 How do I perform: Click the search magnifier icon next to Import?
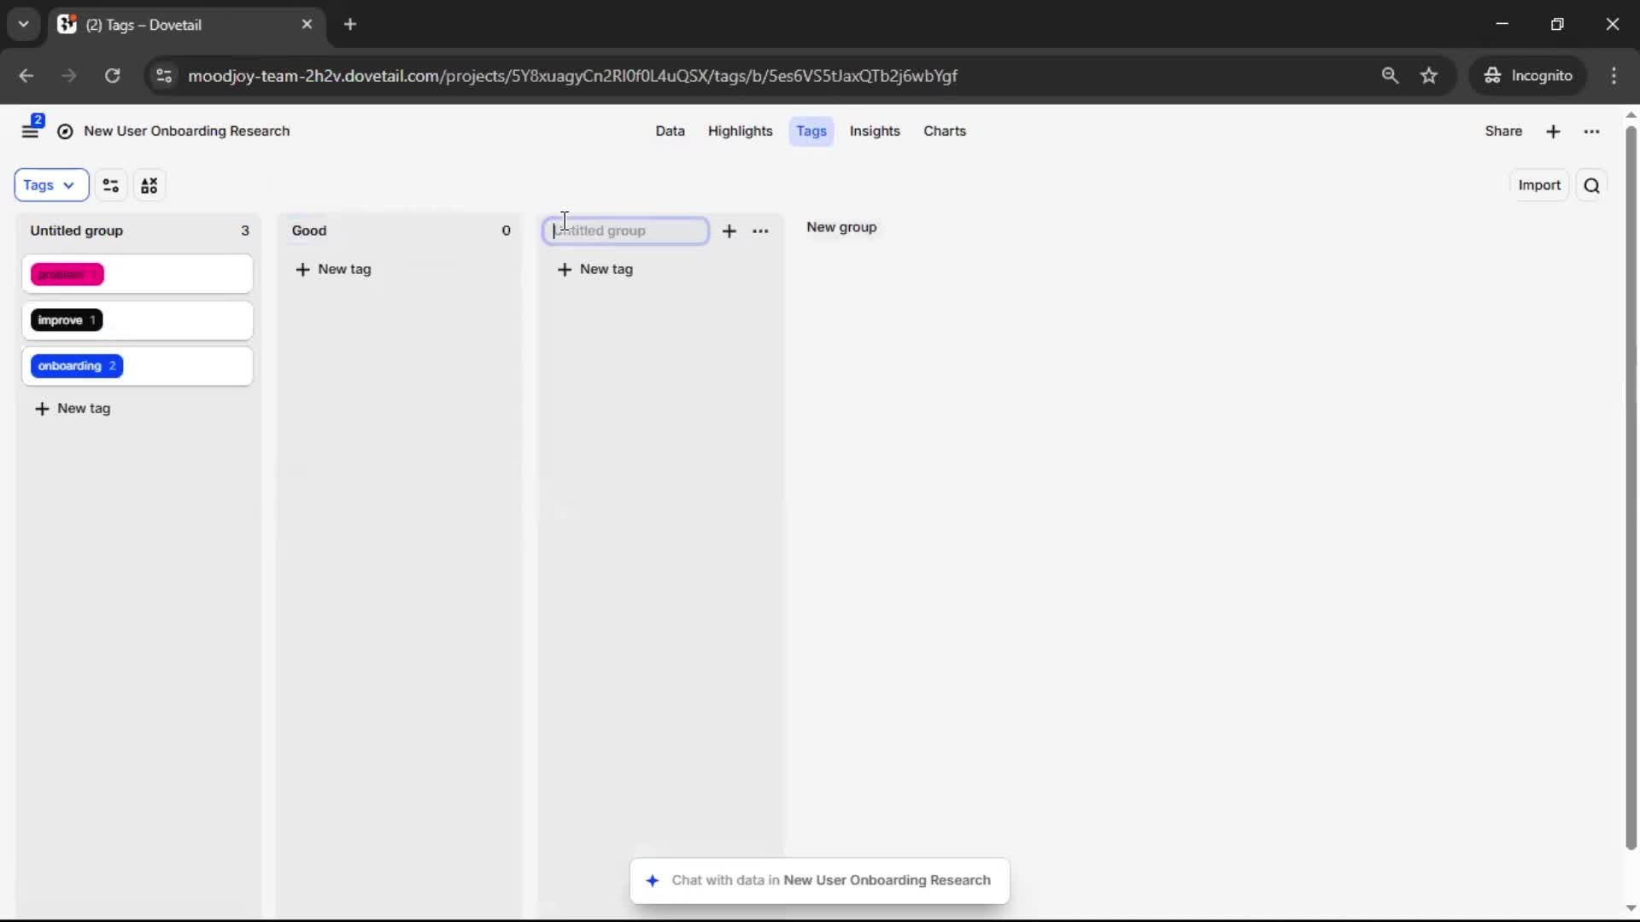1591,185
